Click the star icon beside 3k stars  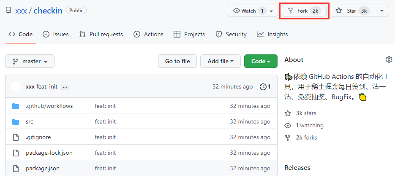pyautogui.click(x=288, y=113)
